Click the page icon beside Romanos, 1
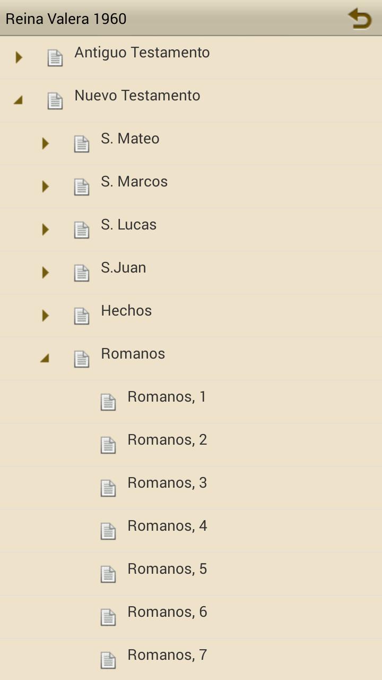382x680 pixels. coord(108,402)
